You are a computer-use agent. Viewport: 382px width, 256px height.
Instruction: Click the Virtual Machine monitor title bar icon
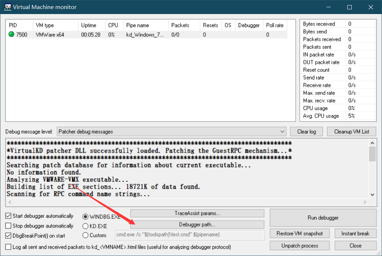pos(8,7)
